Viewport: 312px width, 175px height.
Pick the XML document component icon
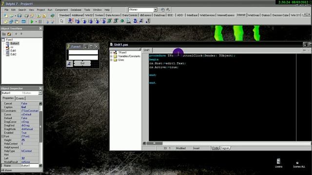click(129, 21)
